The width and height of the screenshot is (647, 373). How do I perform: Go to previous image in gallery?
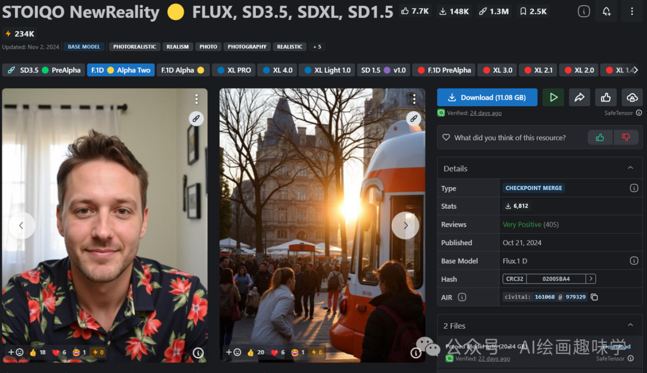[x=22, y=225]
